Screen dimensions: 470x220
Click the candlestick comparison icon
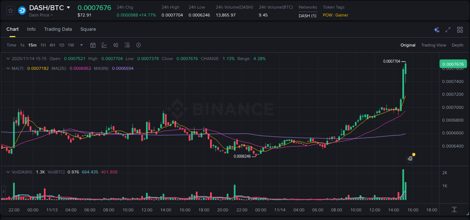pyautogui.click(x=115, y=45)
